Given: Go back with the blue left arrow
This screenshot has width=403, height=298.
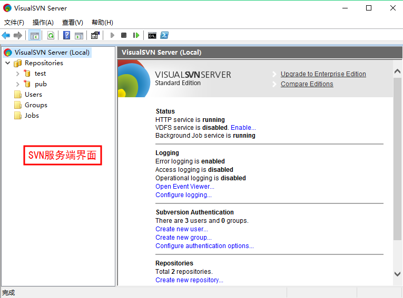Looking at the screenshot, I should pyautogui.click(x=6, y=35).
